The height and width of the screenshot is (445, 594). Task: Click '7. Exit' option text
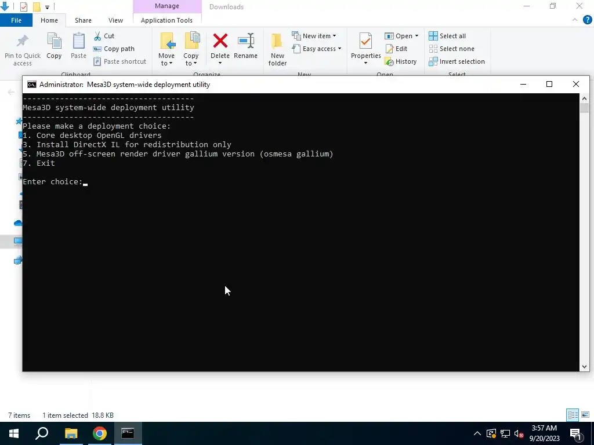[39, 163]
